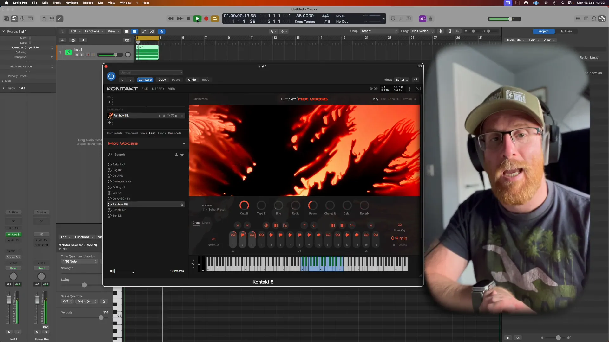
Task: Open the Manual preset dropdown
Action: [151, 73]
